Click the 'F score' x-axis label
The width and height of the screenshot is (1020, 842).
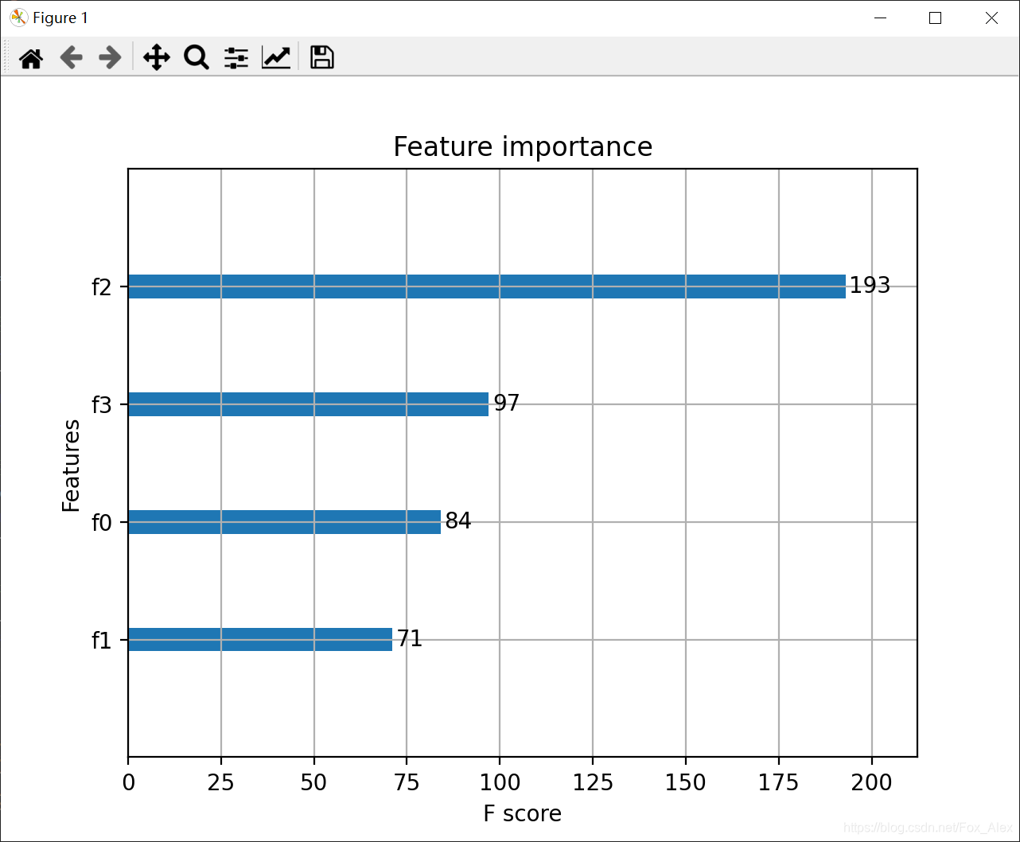coord(523,813)
